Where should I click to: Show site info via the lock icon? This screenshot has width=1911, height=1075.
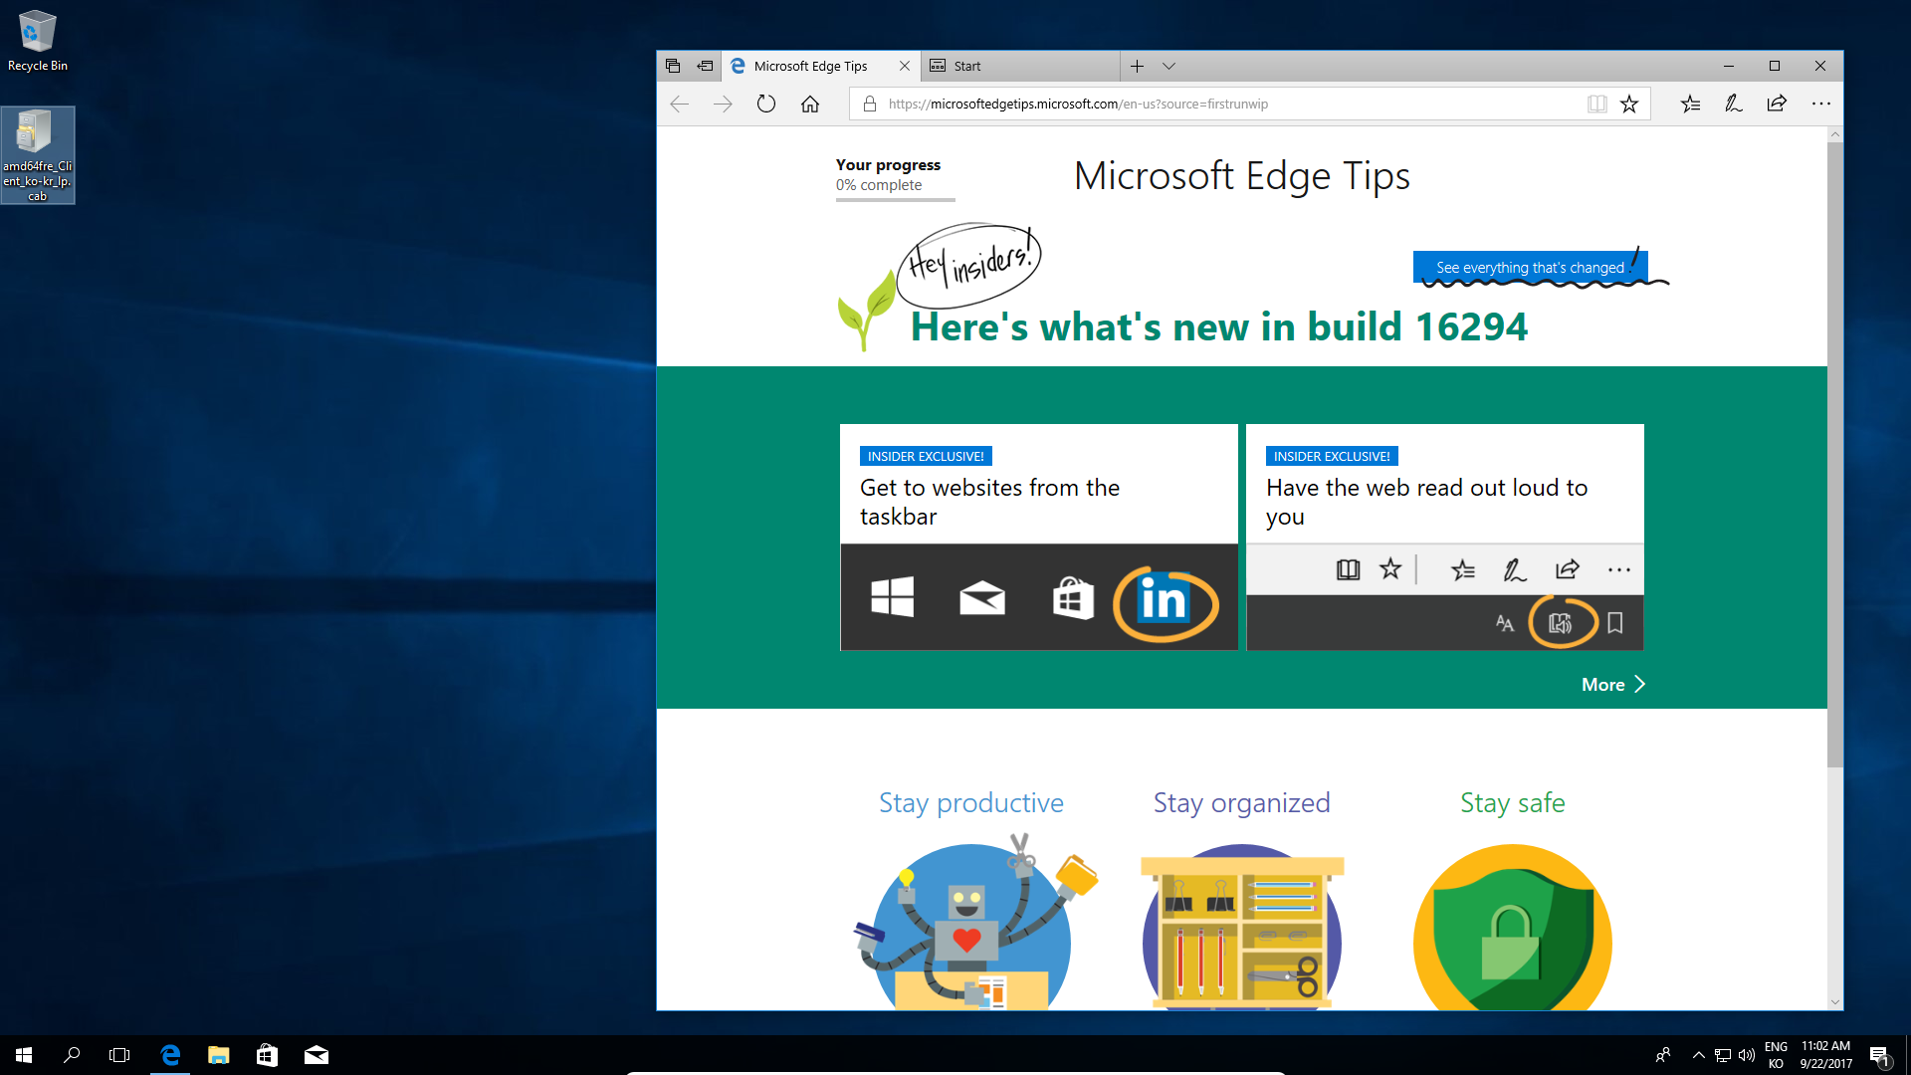coord(869,104)
